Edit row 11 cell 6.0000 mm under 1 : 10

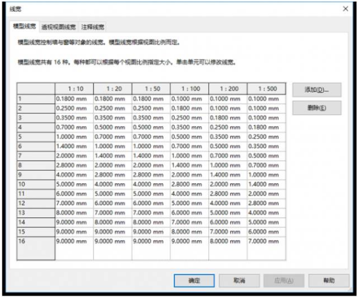pyautogui.click(x=74, y=194)
